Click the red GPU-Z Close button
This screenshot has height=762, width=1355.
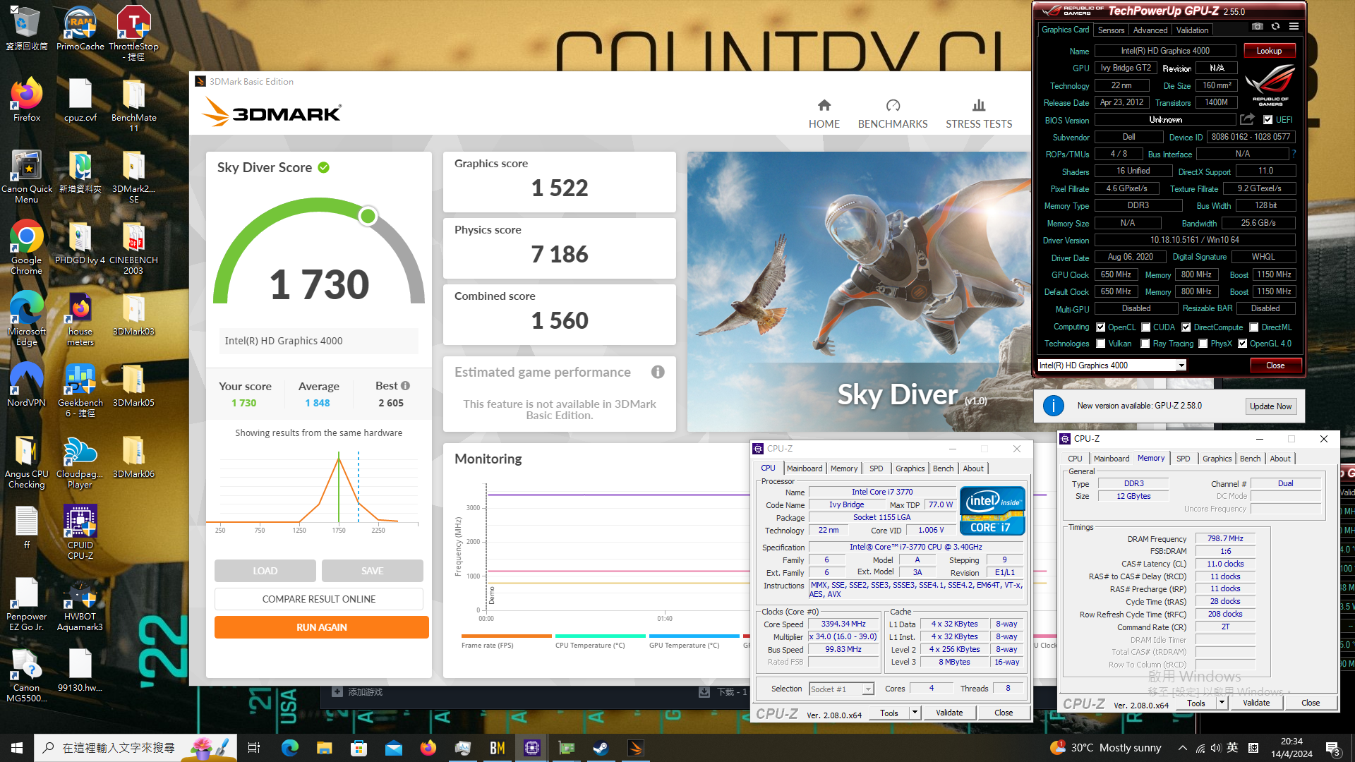tap(1275, 365)
